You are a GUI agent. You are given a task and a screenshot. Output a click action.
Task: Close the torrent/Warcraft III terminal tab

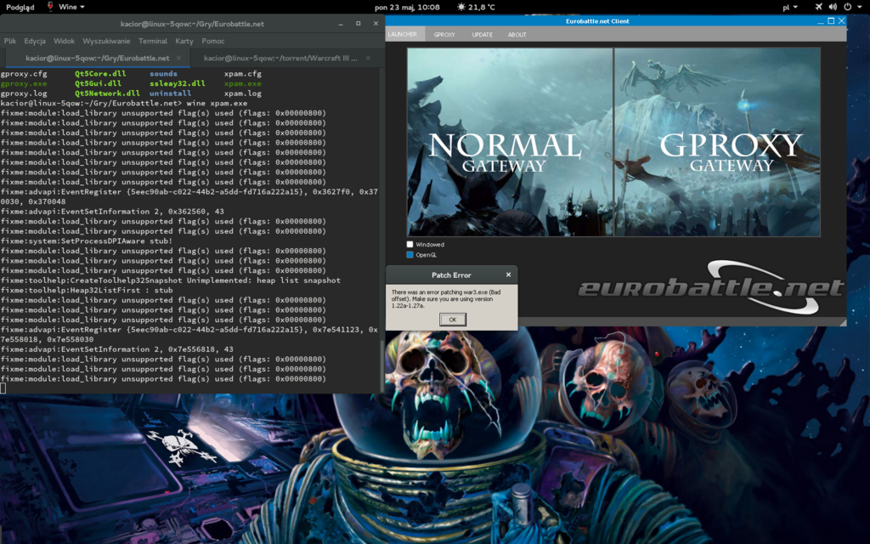[x=368, y=58]
